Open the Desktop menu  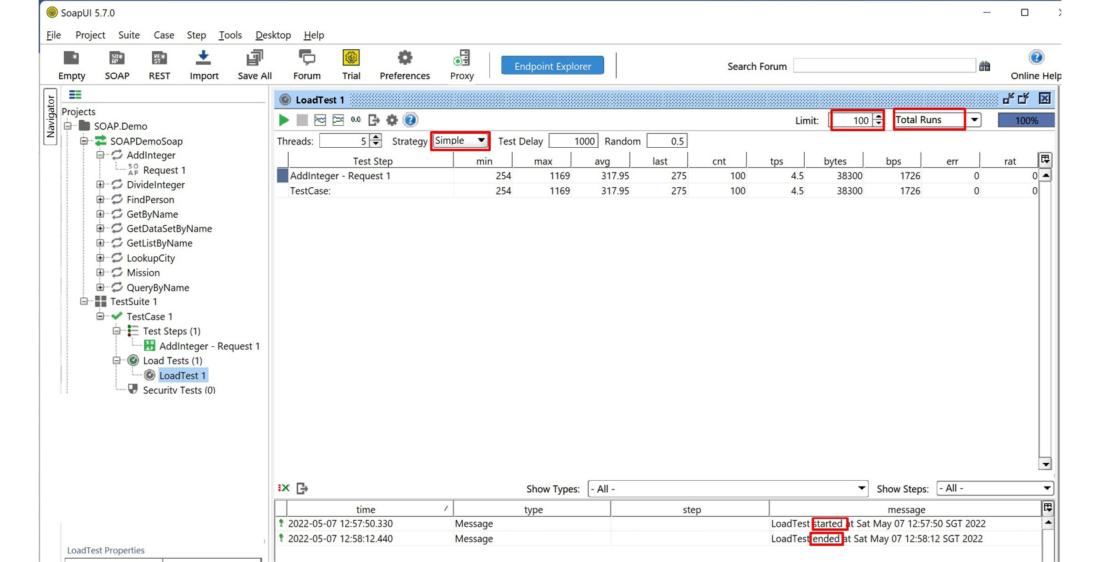coord(273,35)
